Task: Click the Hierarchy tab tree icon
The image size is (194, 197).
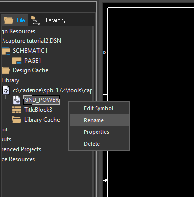Action: (x=35, y=20)
